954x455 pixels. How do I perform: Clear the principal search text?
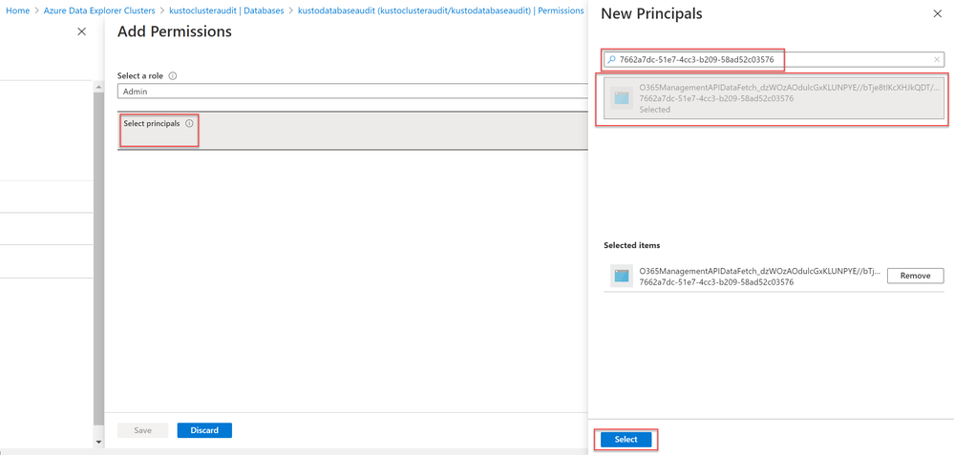click(937, 59)
